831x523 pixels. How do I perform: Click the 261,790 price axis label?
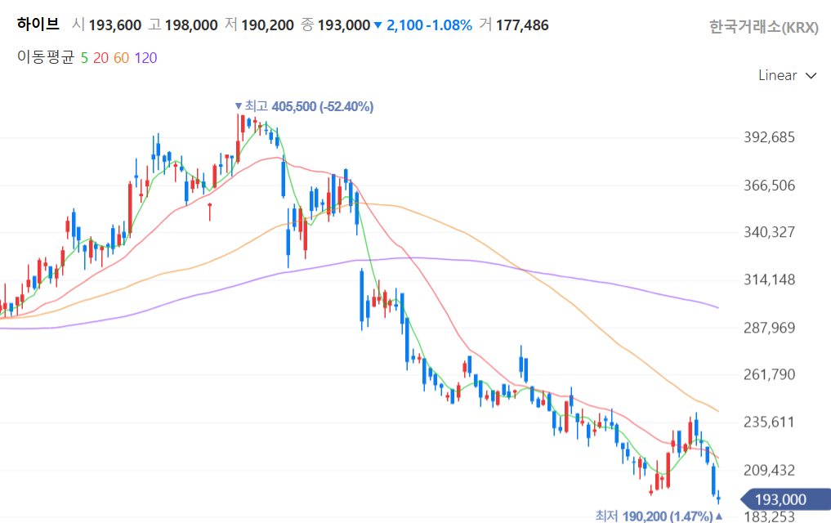pos(770,374)
